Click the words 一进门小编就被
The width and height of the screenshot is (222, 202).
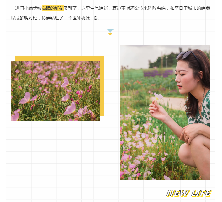pos(26,8)
